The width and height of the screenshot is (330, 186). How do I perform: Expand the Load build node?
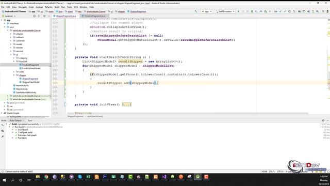[x=12, y=130]
